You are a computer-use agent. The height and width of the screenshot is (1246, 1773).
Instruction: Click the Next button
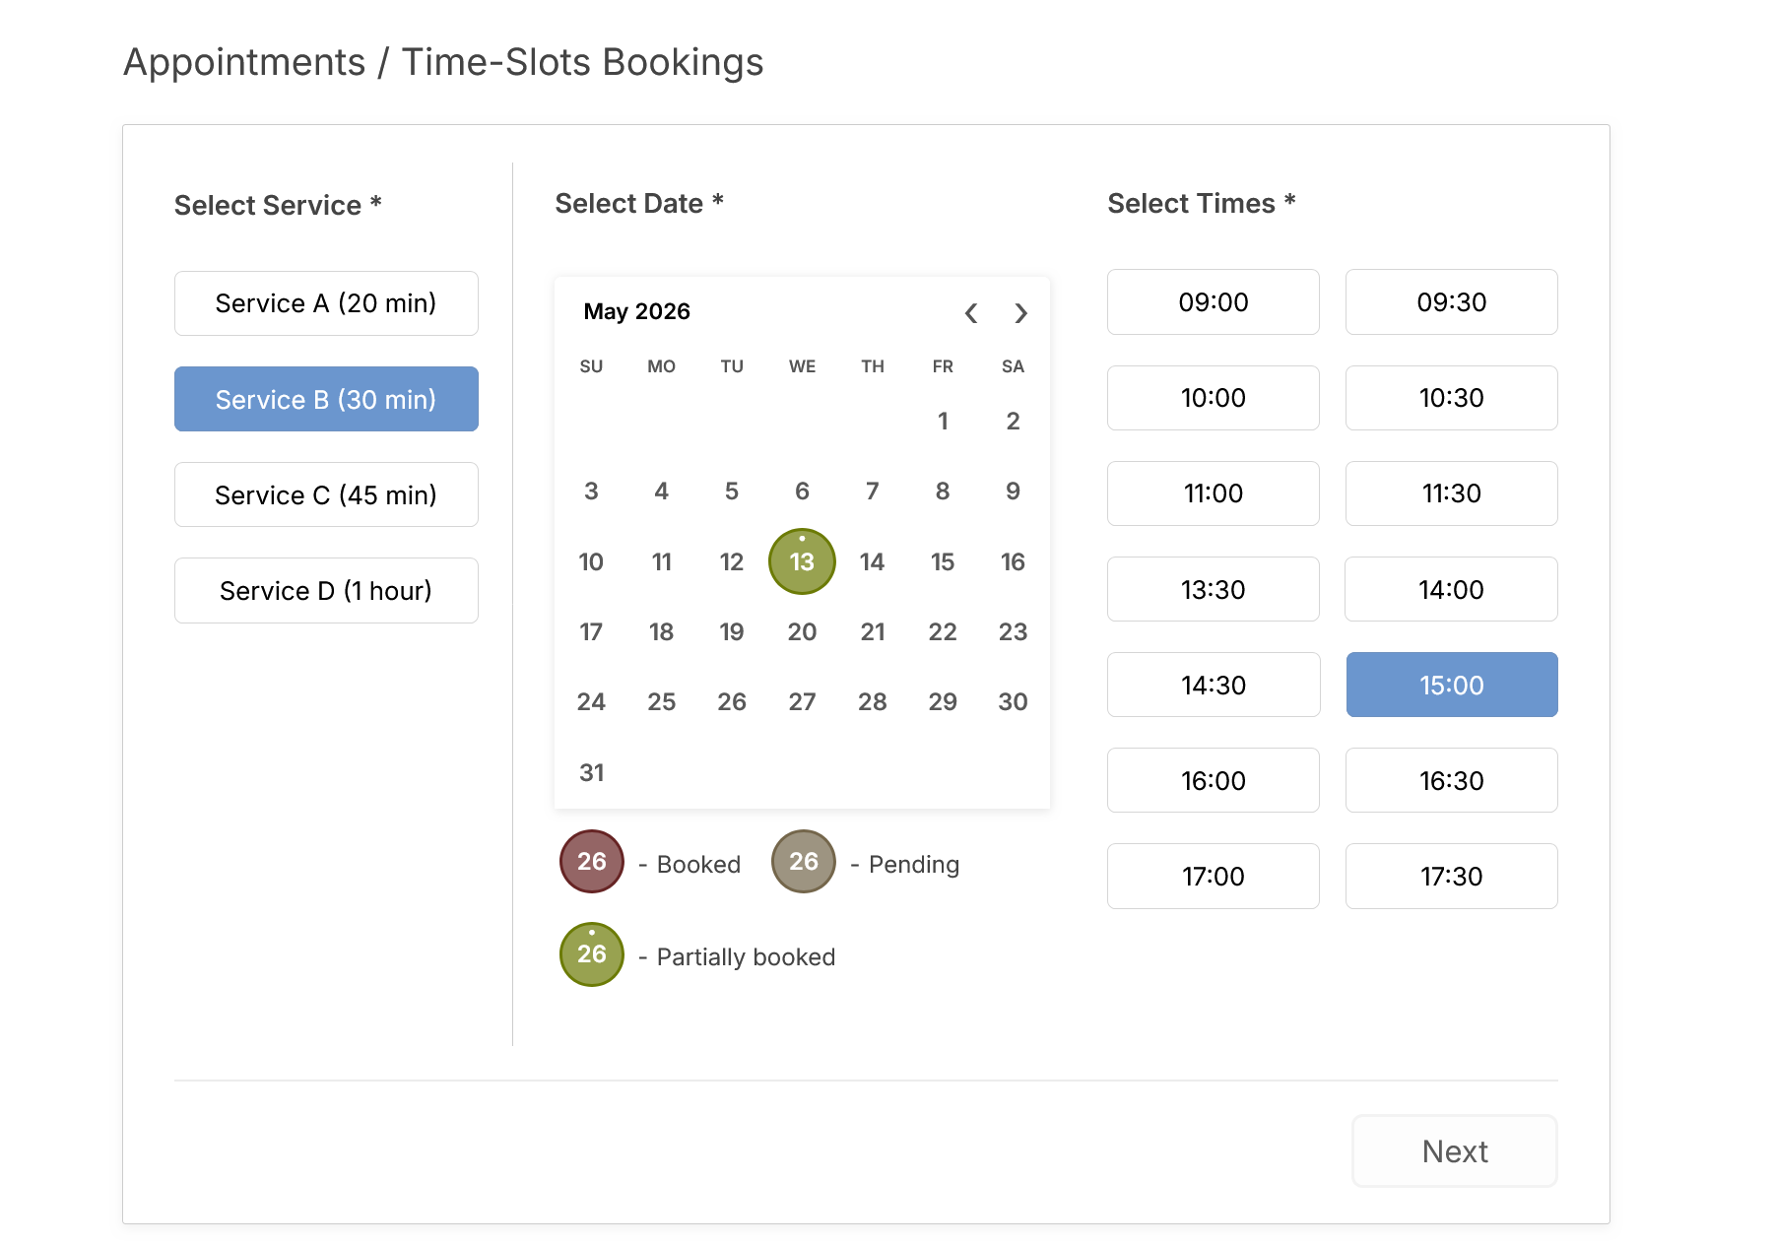1454,1150
